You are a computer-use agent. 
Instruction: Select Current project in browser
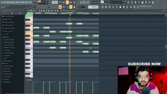[x=9, y=16]
